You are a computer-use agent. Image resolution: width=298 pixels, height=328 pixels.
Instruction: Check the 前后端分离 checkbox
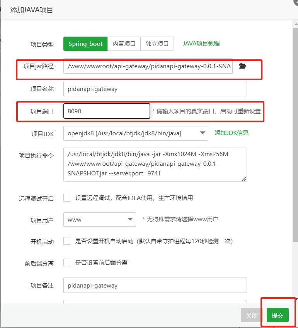pyautogui.click(x=67, y=263)
